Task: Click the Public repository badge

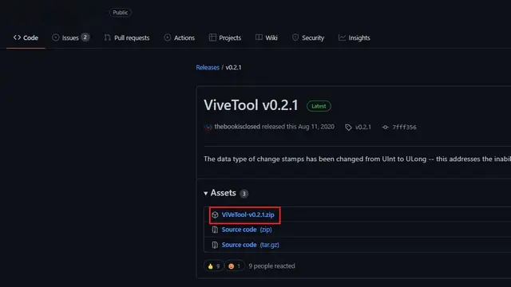Action: coord(121,13)
